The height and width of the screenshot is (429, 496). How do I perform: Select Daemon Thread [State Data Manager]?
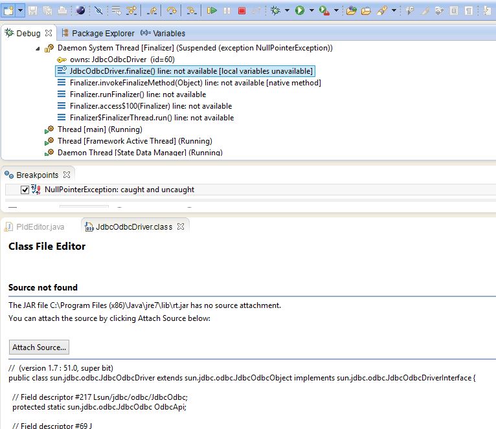(134, 152)
